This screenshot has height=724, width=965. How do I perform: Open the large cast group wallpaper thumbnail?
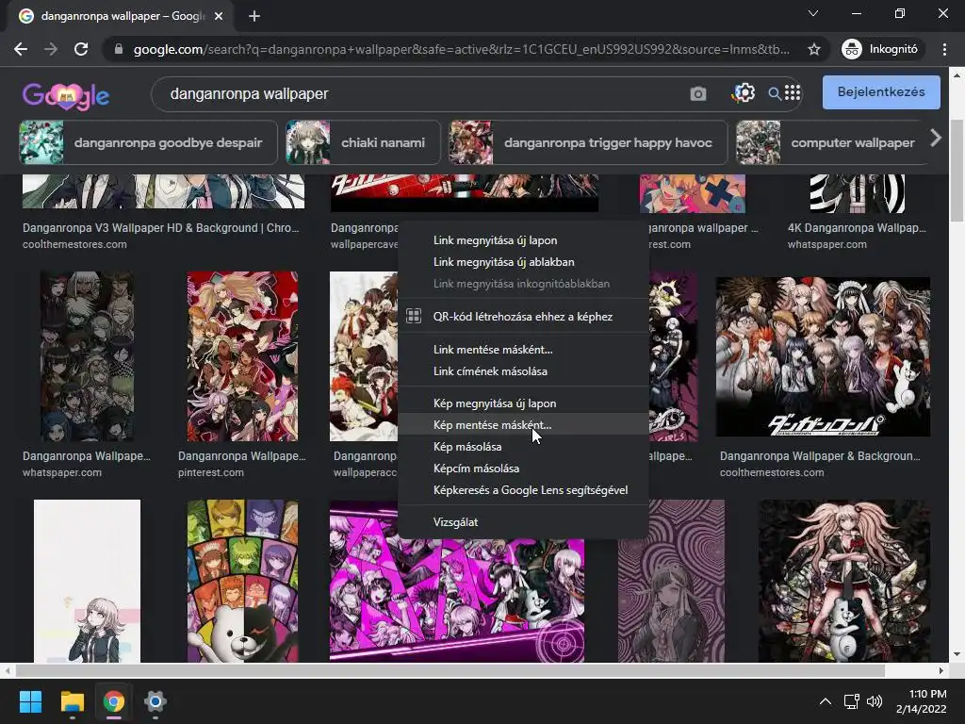pos(823,356)
